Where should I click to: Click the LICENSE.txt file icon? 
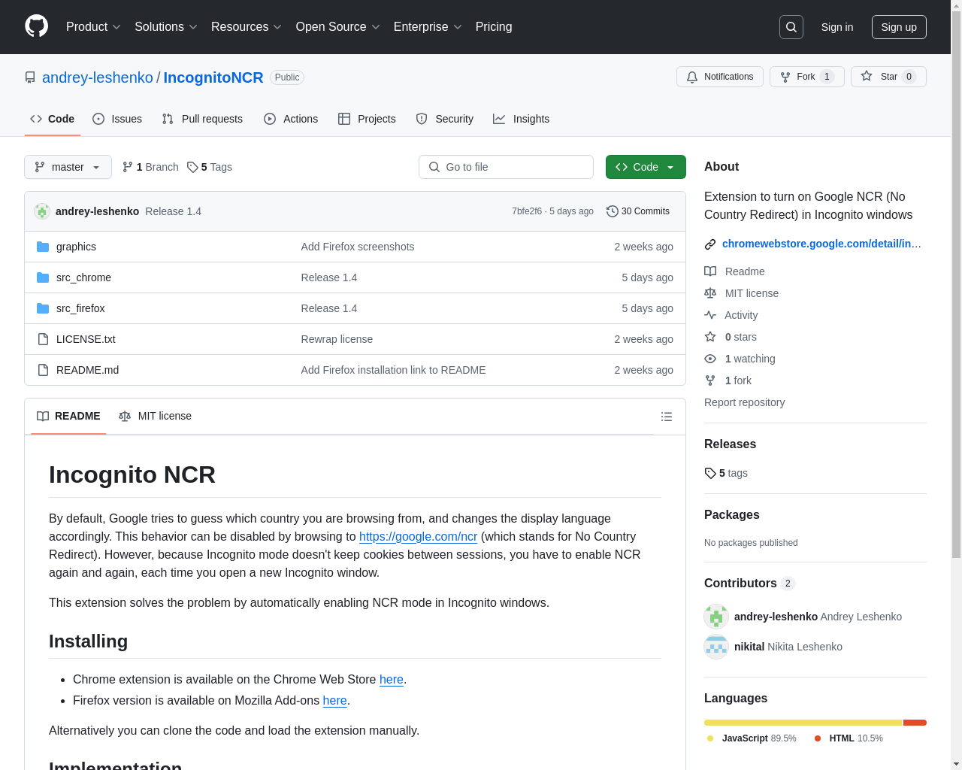pos(43,339)
